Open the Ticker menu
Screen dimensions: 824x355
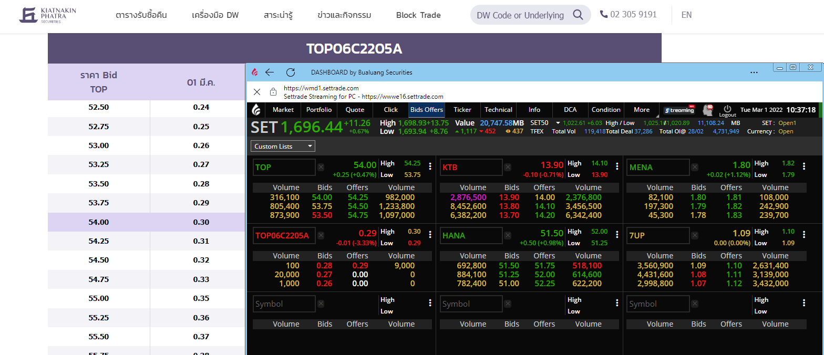462,110
